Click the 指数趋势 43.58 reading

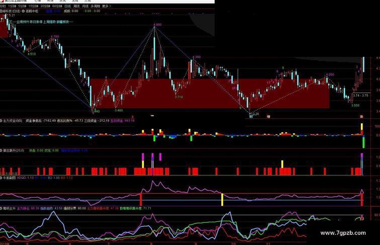click(51, 208)
